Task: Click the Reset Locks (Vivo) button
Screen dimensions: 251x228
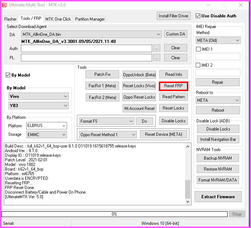Action: pos(139,86)
